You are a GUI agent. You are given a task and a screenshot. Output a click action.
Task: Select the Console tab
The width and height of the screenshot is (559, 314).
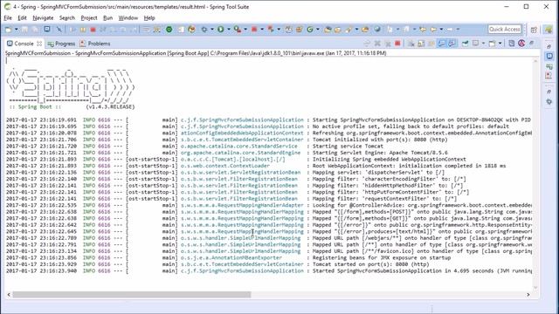click(24, 44)
